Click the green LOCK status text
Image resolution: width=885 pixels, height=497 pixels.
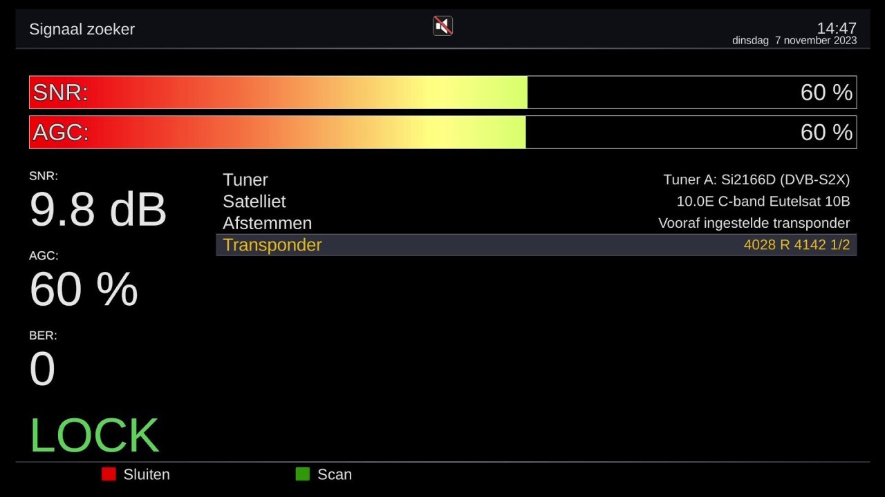pyautogui.click(x=94, y=436)
